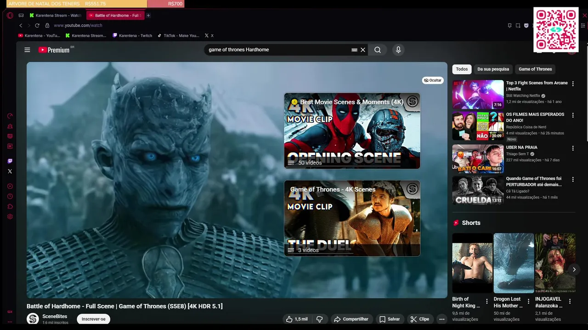Open the SceneBites channel name
Screen dimensions: 588x330
pyautogui.click(x=55, y=316)
